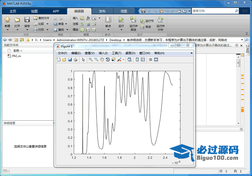Open Help (帮助) menu in Figure 1
Viewport: 252px width, 176px height.
click(159, 53)
